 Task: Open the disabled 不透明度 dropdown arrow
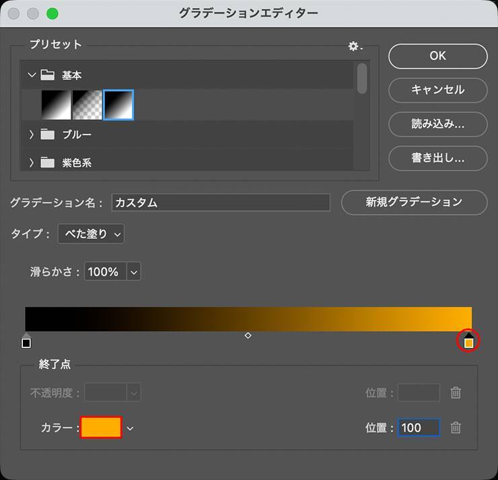(134, 393)
